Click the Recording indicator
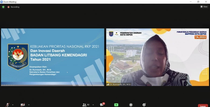Image resolution: width=210 pixels, height=107 pixels. tap(13, 7)
